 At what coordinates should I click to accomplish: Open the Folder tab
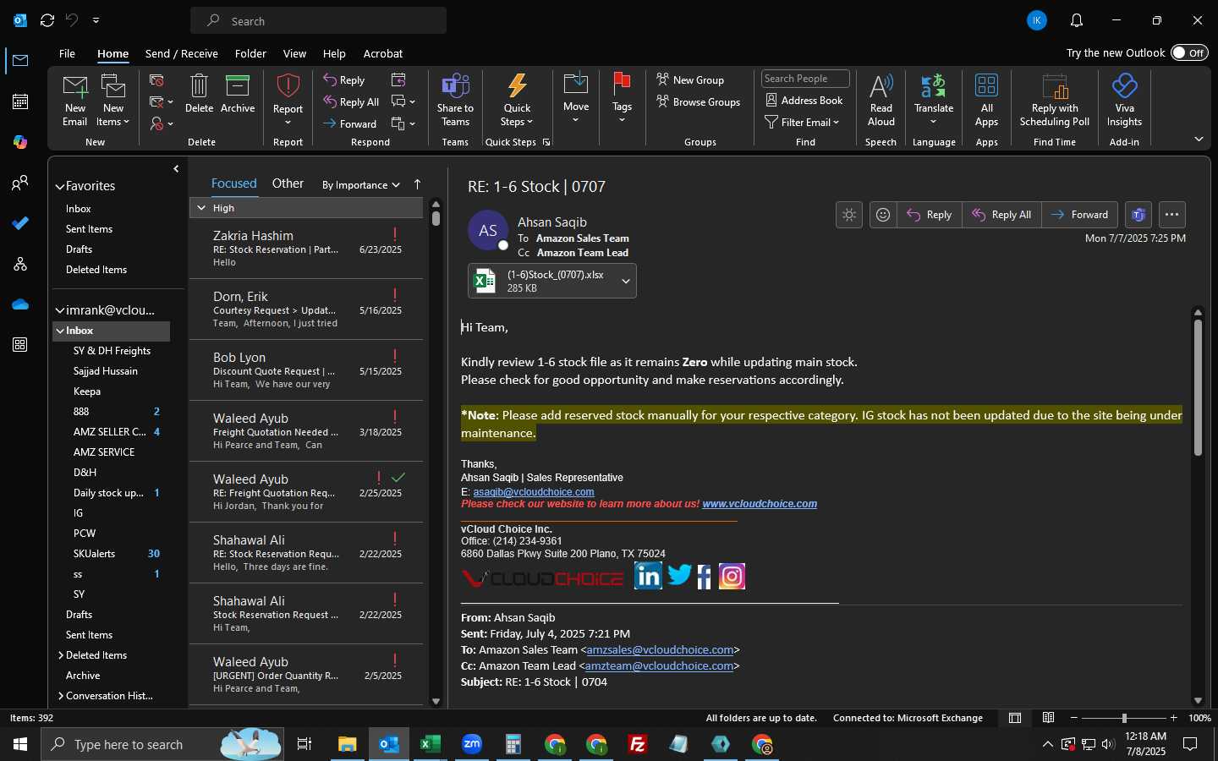[x=250, y=53]
